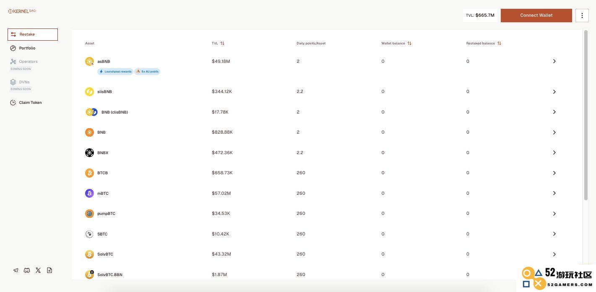
Task: Click the SolvBTC token icon
Action: (x=89, y=254)
